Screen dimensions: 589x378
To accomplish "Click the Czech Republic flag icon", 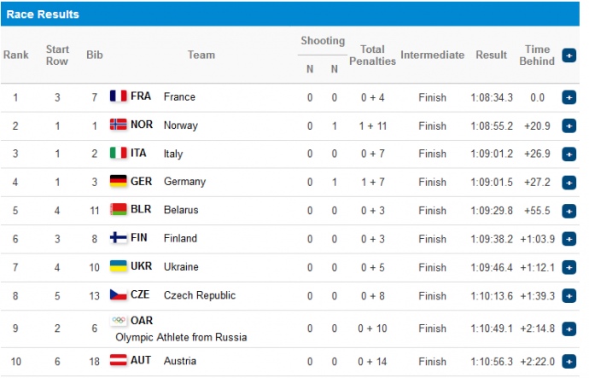I will click(118, 295).
